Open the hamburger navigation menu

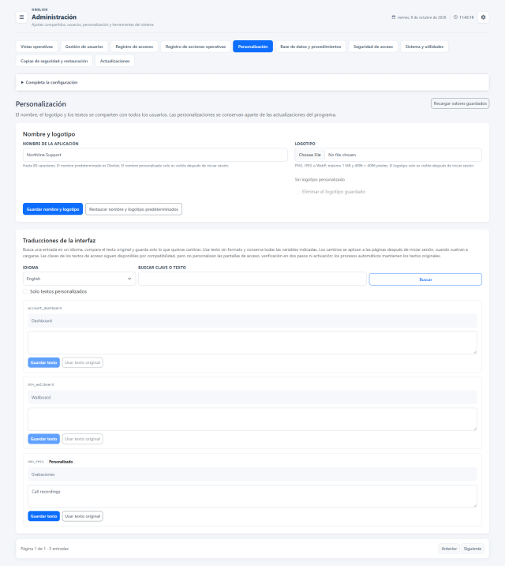coord(21,17)
